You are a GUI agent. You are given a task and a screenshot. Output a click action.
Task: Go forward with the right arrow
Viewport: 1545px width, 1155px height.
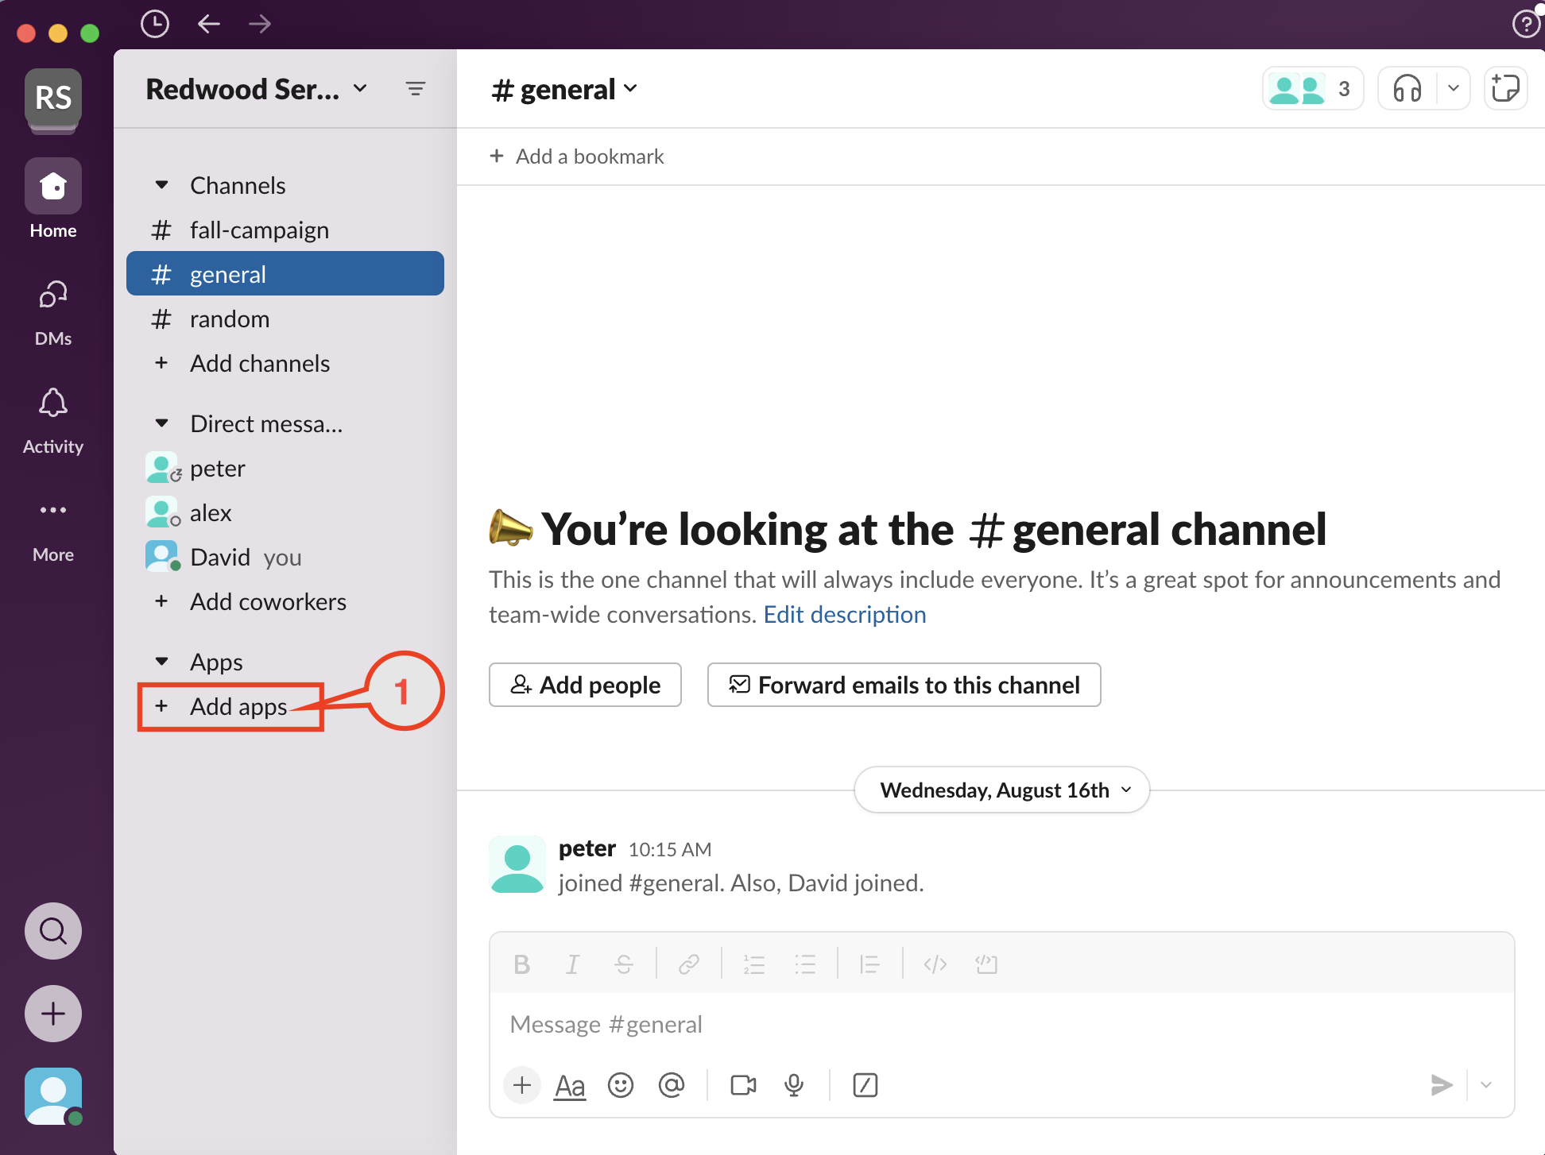[x=260, y=24]
